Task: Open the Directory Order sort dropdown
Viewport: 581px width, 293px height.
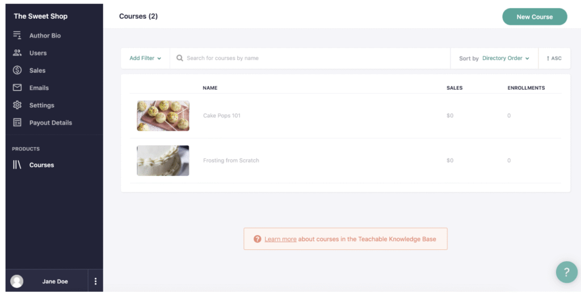Action: pos(506,58)
